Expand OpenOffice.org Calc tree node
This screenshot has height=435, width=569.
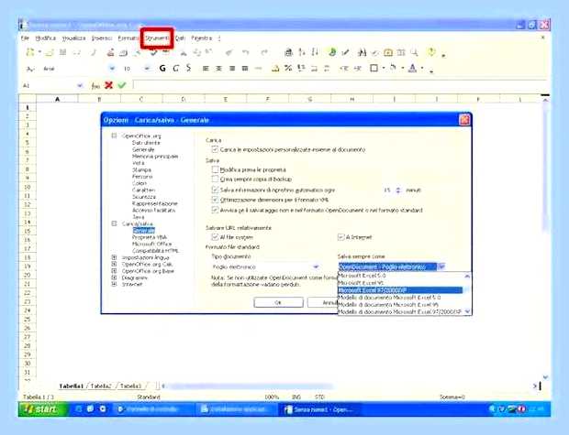115,264
